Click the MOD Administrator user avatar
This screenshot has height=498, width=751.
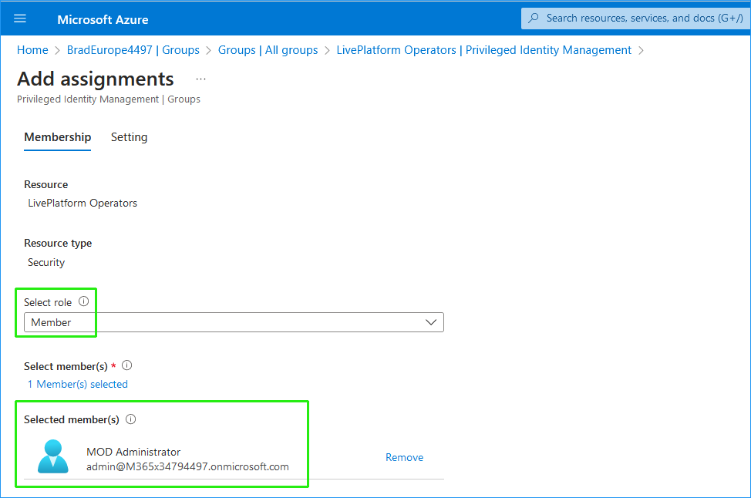coord(52,456)
